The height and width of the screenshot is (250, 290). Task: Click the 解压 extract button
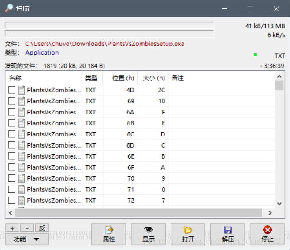[x=228, y=234]
